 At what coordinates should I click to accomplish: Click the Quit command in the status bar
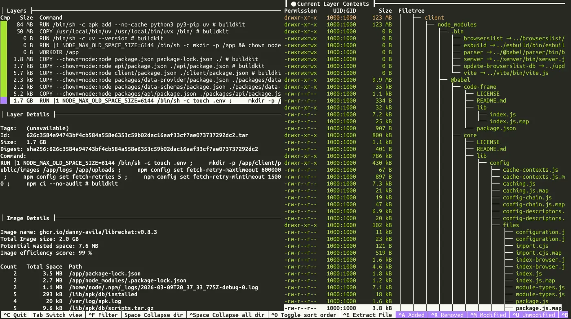click(15, 315)
